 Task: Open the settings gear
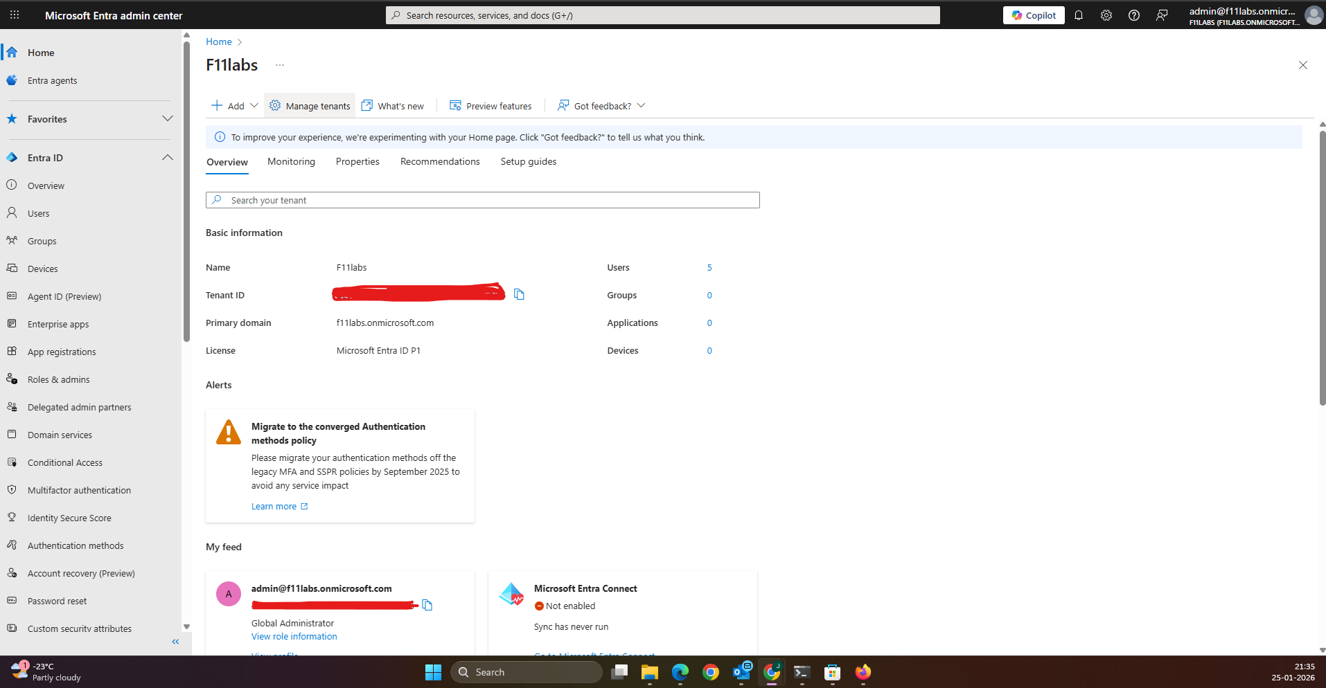[x=1106, y=15]
